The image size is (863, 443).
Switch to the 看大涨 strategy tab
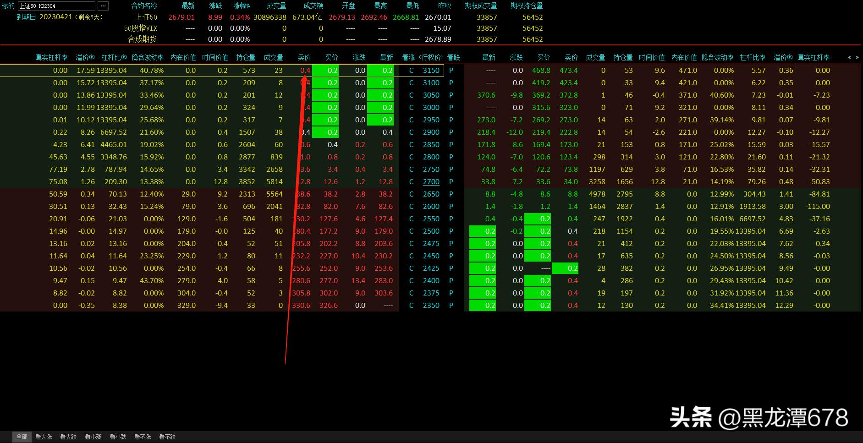click(x=44, y=437)
